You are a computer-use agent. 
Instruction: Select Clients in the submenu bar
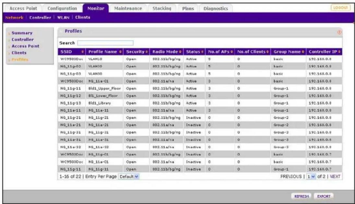[x=83, y=18]
